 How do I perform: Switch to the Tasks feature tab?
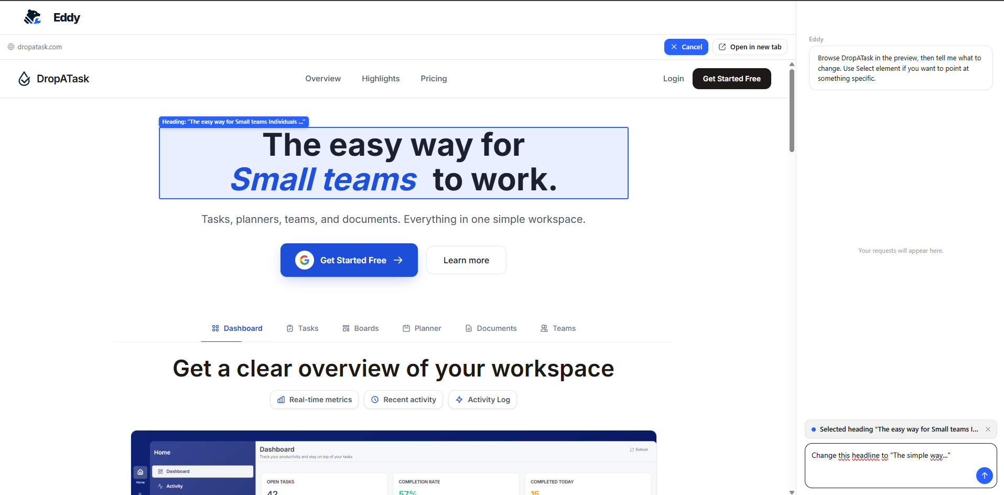pos(303,328)
